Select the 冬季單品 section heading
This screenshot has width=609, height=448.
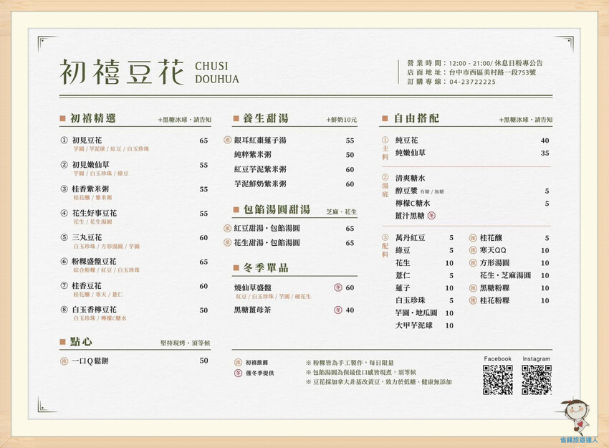pyautogui.click(x=264, y=267)
